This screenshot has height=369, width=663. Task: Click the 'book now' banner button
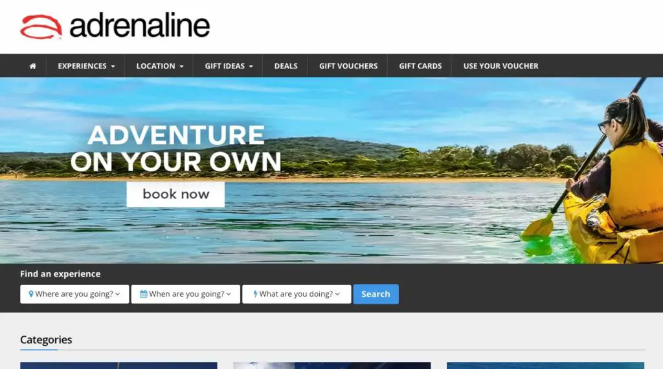tap(175, 195)
